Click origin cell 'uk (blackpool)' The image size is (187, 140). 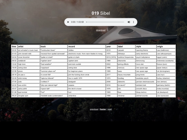166,92
